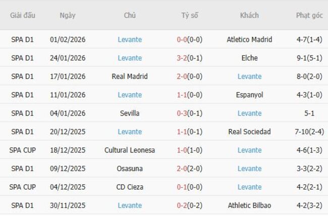Click the Cultural Leonesa team name
The width and height of the screenshot is (328, 216).
coord(130,150)
